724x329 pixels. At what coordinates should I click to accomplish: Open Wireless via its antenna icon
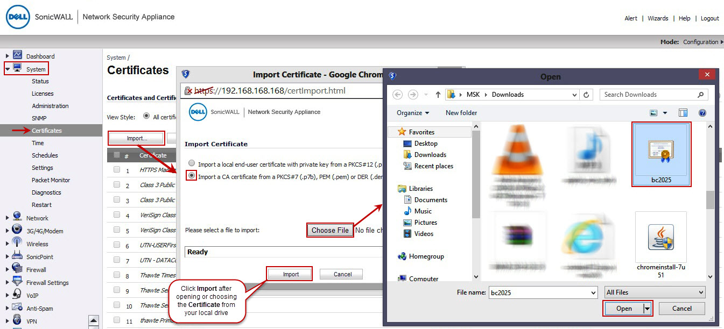(x=17, y=243)
